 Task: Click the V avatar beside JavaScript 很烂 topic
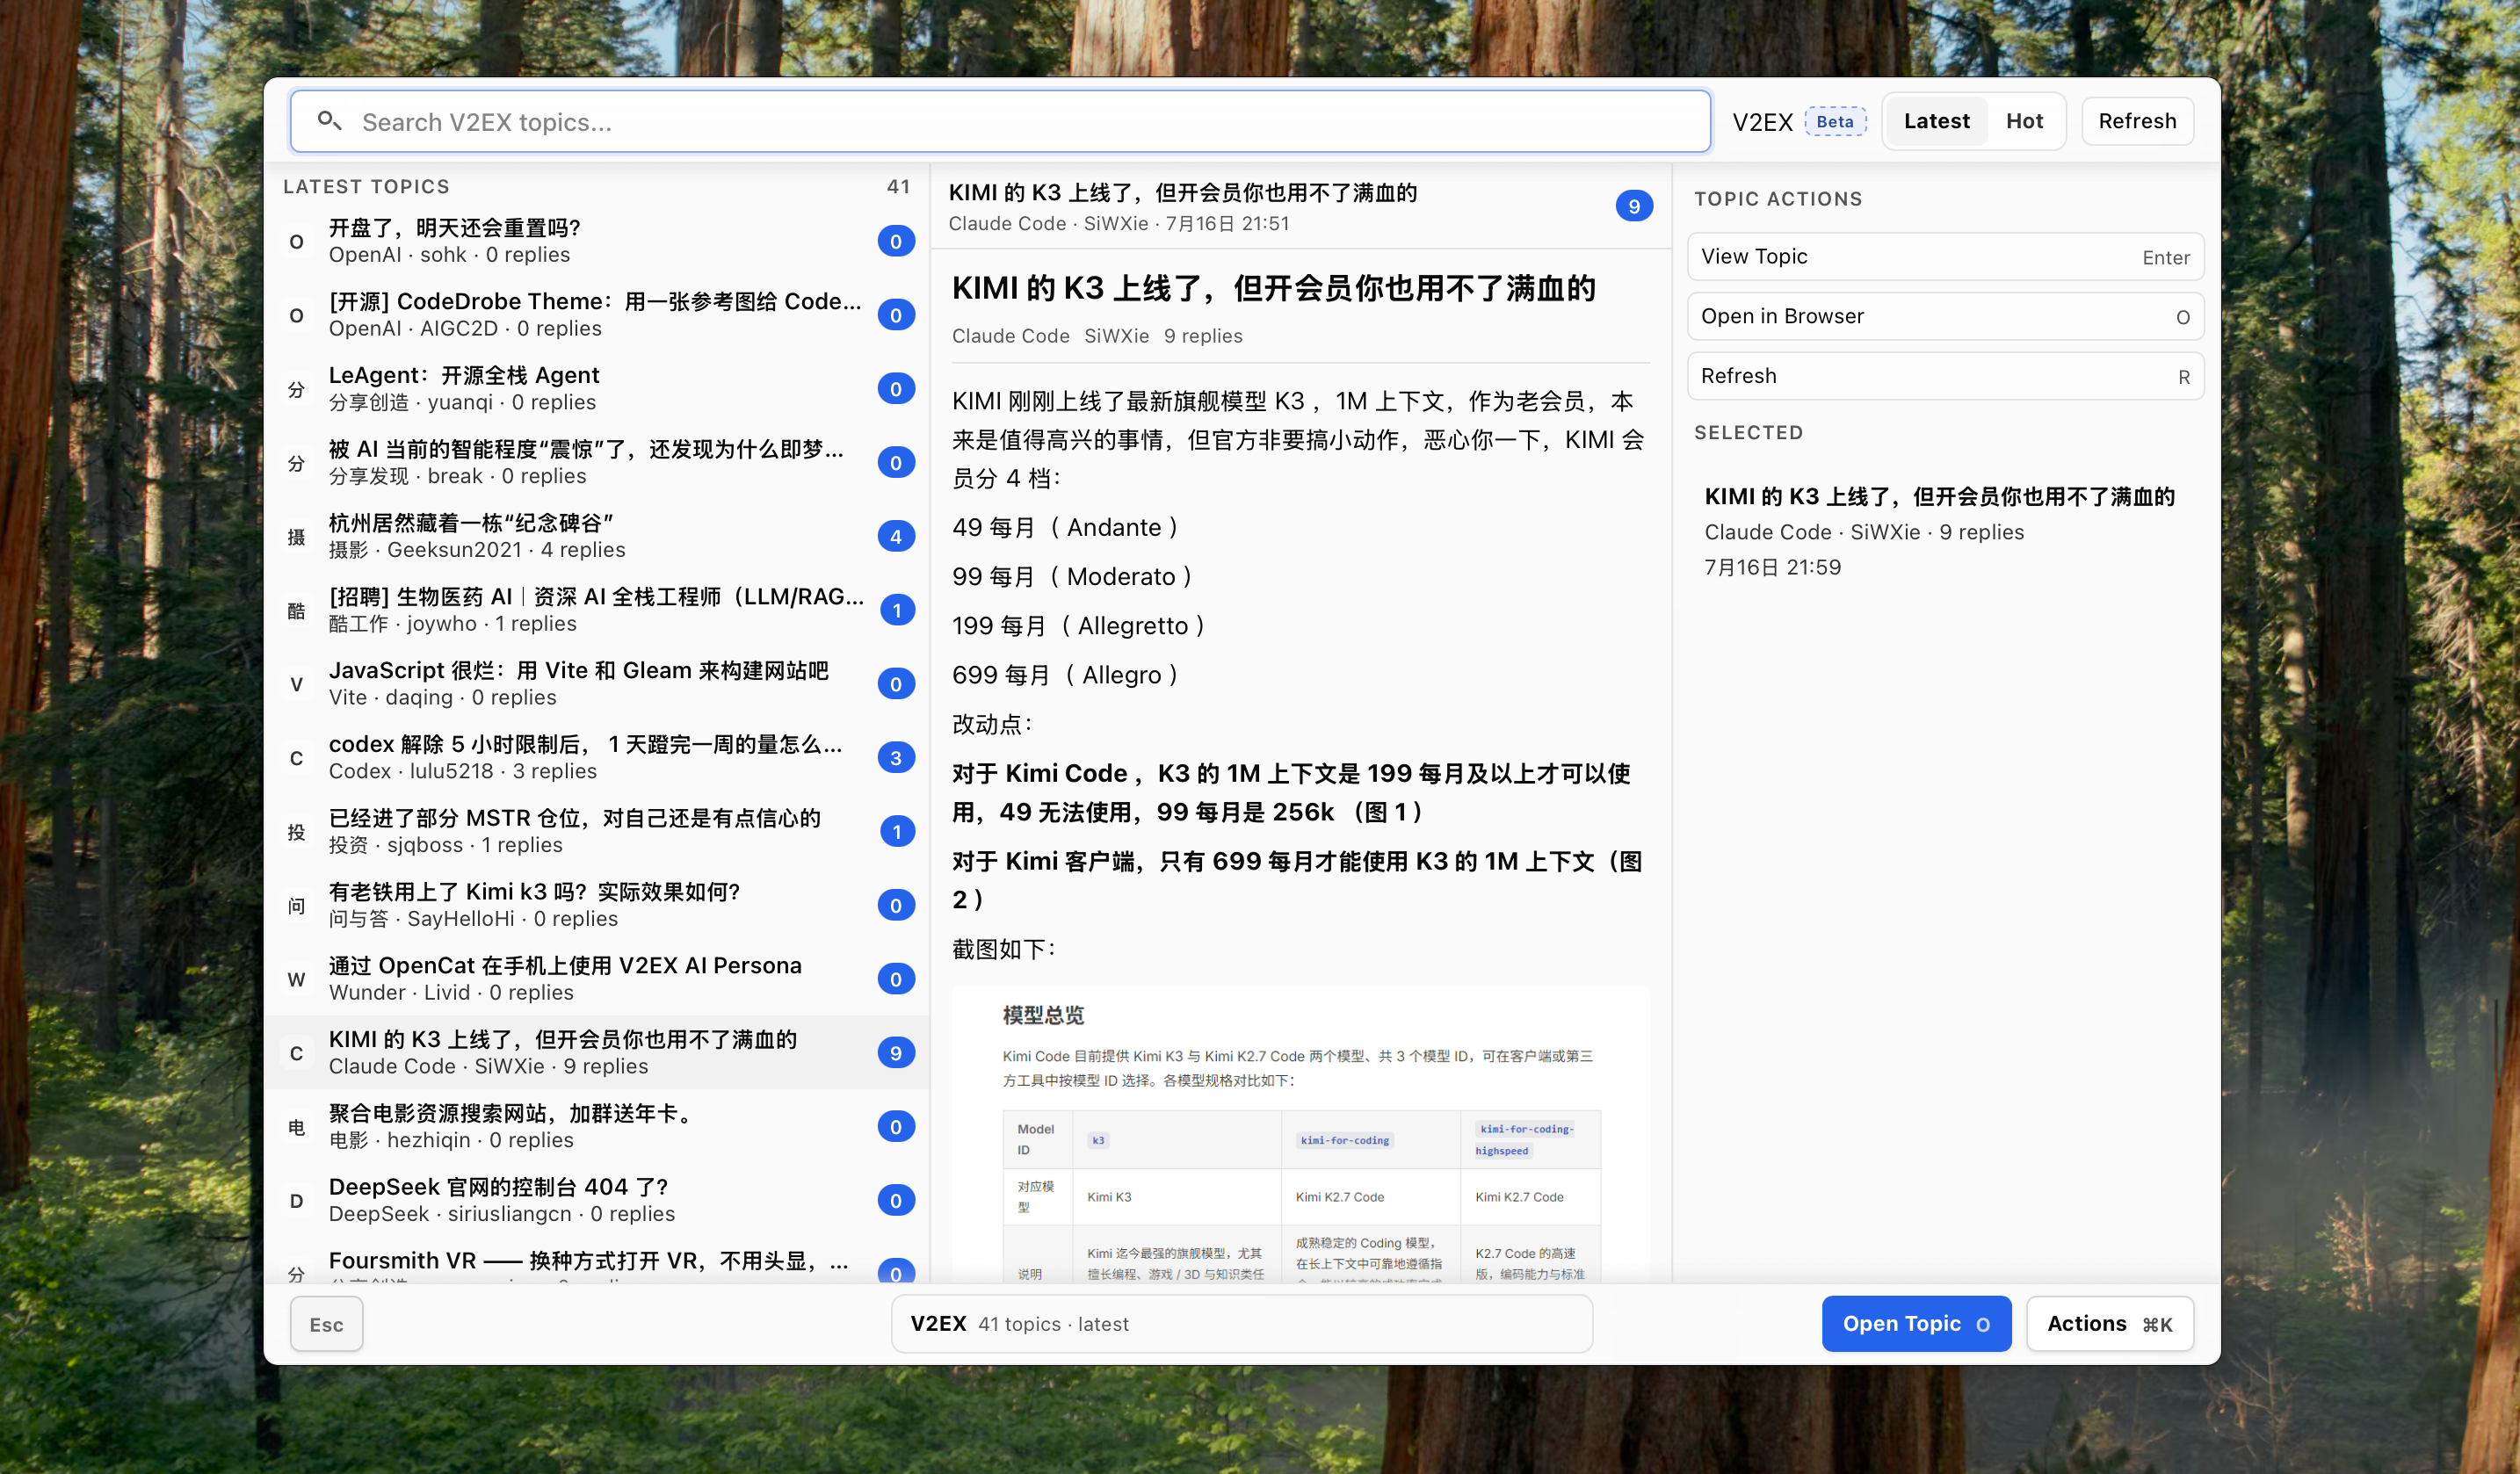296,684
